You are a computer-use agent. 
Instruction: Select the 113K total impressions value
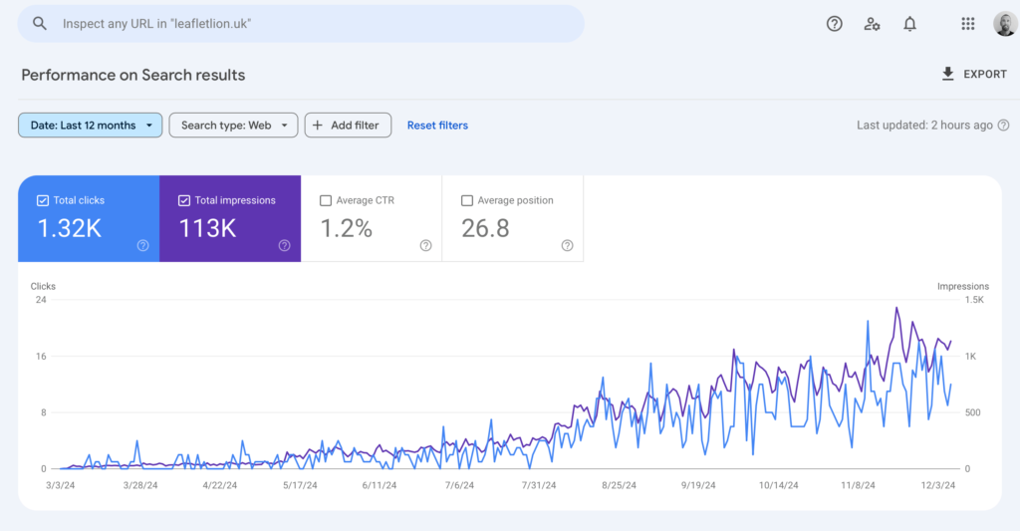(x=207, y=228)
